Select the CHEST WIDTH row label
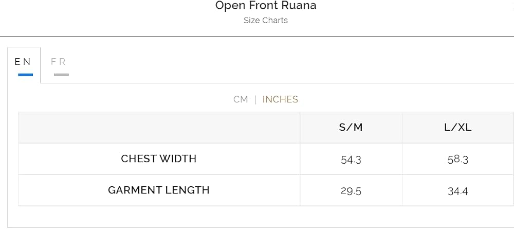Screen dimensions: 514x229 [x=159, y=159]
